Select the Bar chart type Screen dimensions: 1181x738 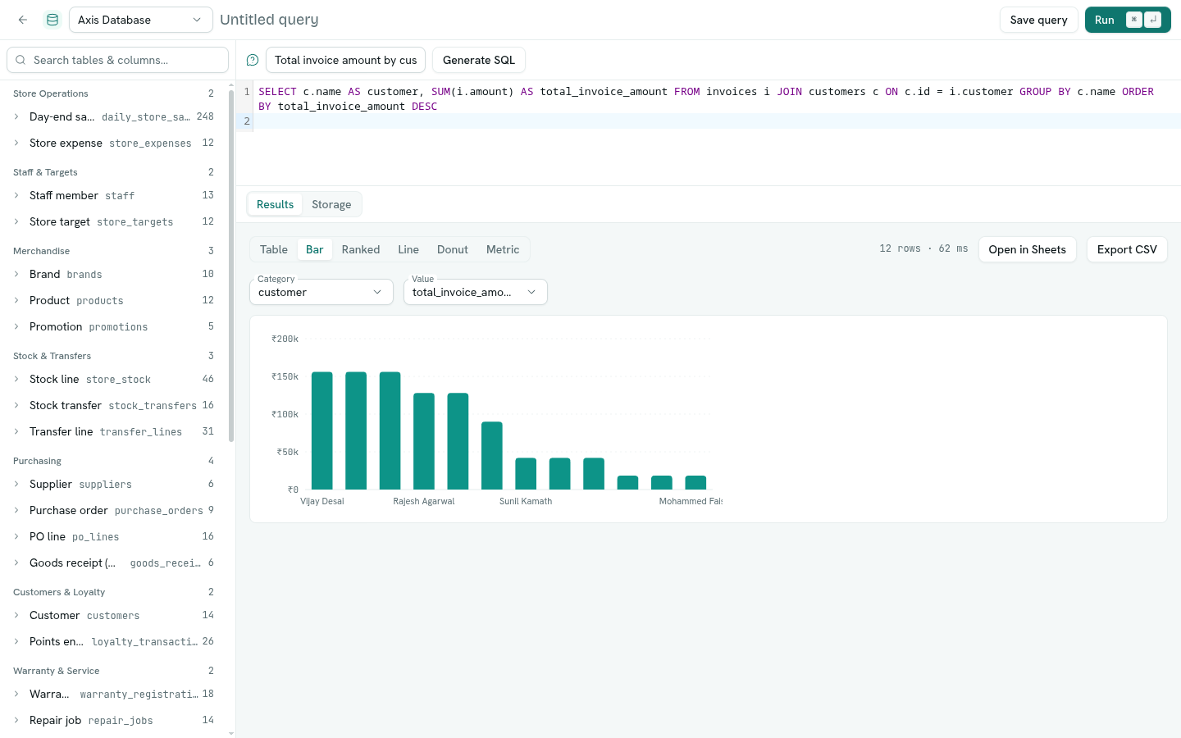tap(315, 249)
